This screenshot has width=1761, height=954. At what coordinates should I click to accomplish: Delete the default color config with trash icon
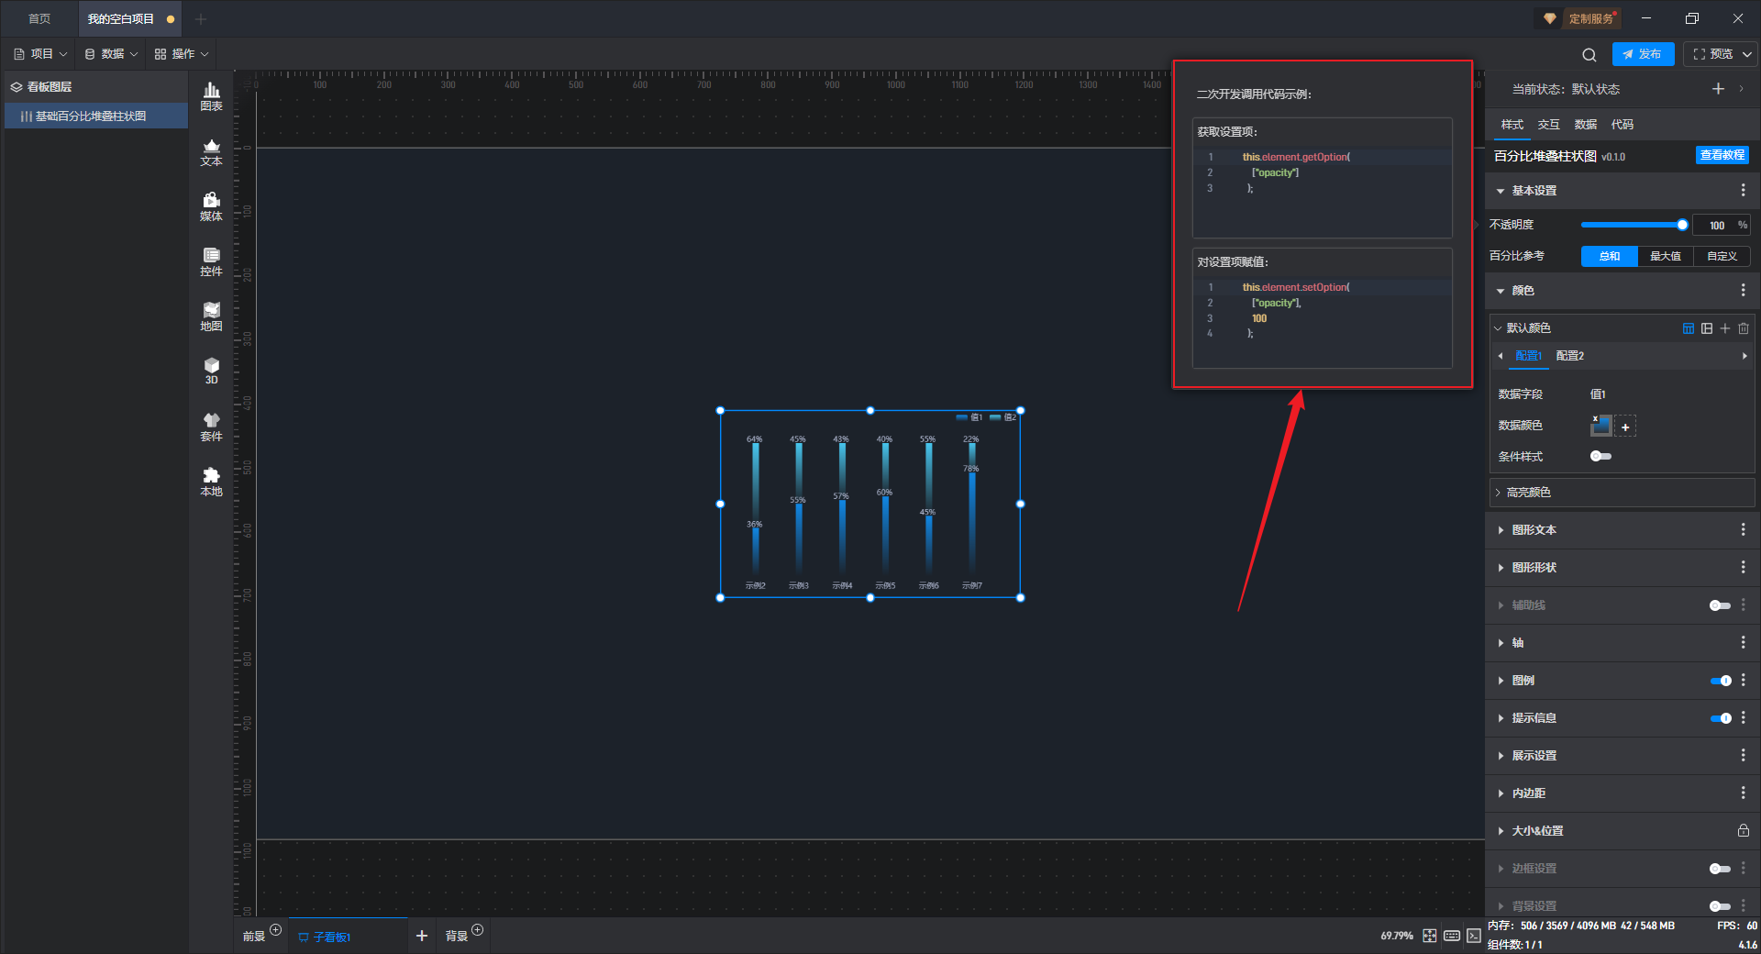click(1744, 328)
